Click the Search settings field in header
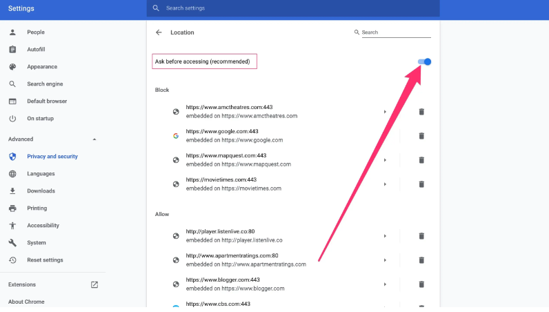The width and height of the screenshot is (549, 312). click(293, 8)
